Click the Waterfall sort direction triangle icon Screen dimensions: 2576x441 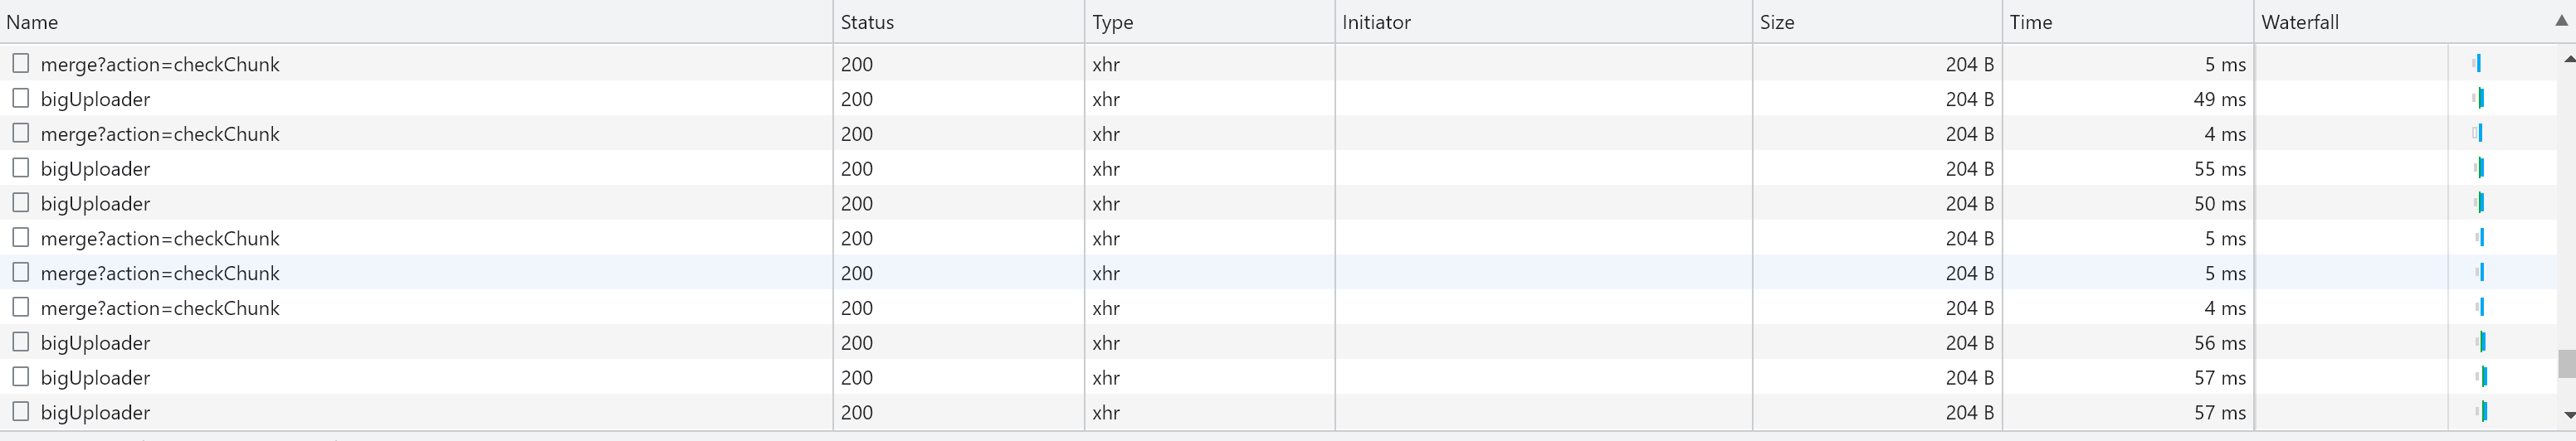(2561, 21)
